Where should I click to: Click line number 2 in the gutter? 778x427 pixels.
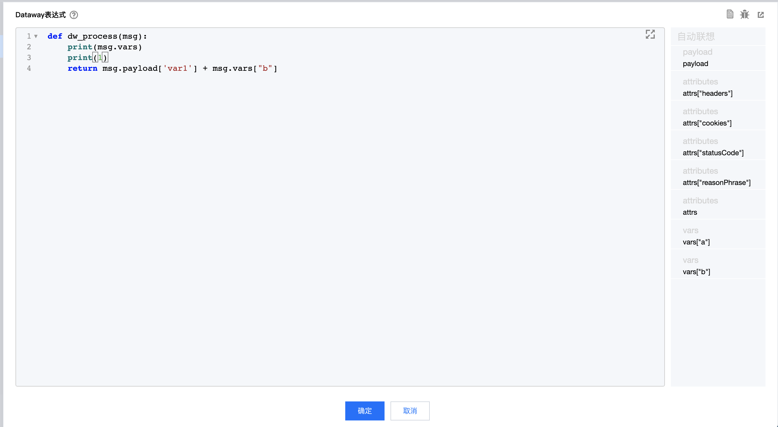pyautogui.click(x=29, y=47)
